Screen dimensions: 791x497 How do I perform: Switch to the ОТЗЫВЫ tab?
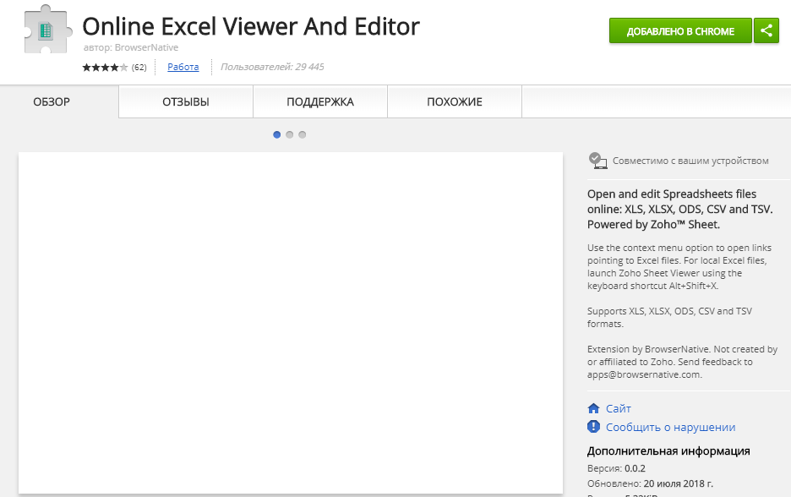coord(186,102)
